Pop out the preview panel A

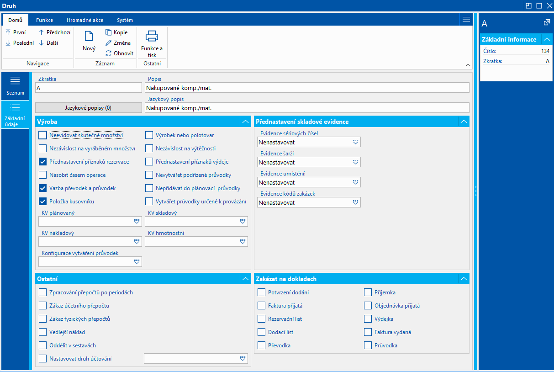pos(546,22)
